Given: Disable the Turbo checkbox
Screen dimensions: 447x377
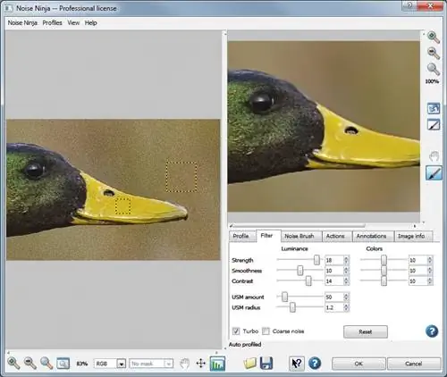Looking at the screenshot, I should pos(236,331).
